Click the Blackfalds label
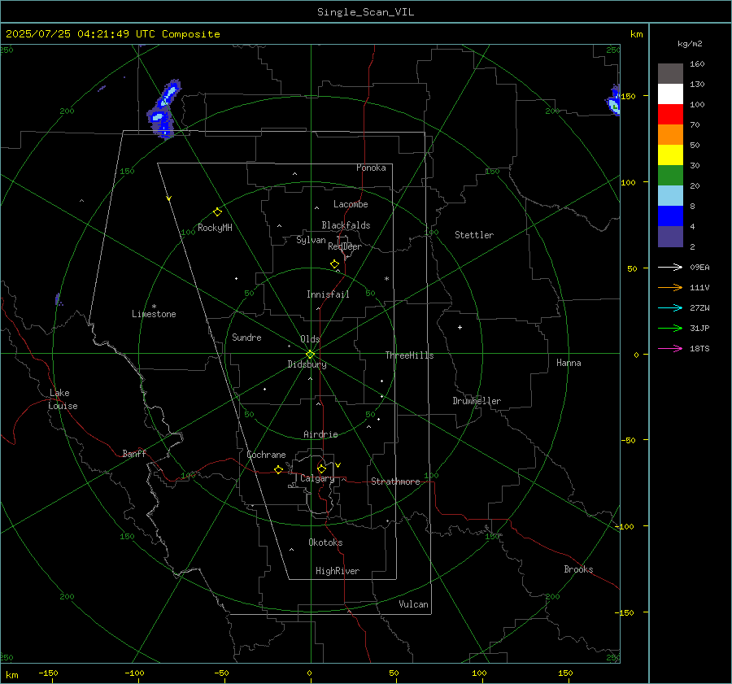Viewport: 732px width, 684px height. [346, 225]
